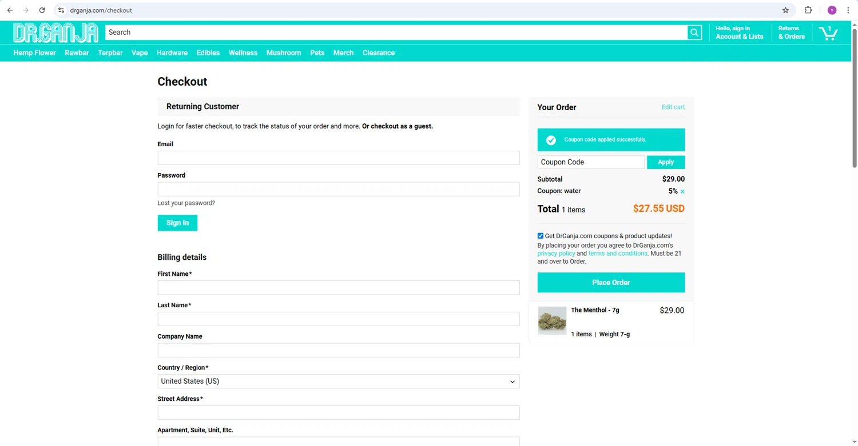Click the Sign In button

point(177,223)
